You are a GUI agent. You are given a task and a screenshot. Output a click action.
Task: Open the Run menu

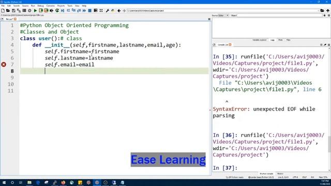click(33, 6)
